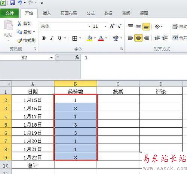The width and height of the screenshot is (187, 174).
Task: Expand the 复制 copy dropdown arrow
Action: coord(34,32)
